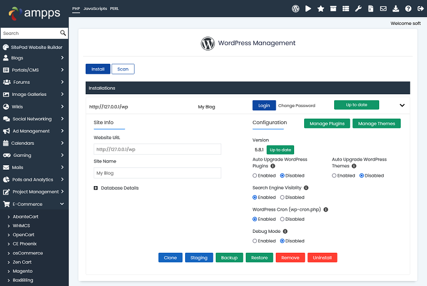Select Disabled for auto upgrade plugins
The width and height of the screenshot is (427, 286).
[x=282, y=176]
